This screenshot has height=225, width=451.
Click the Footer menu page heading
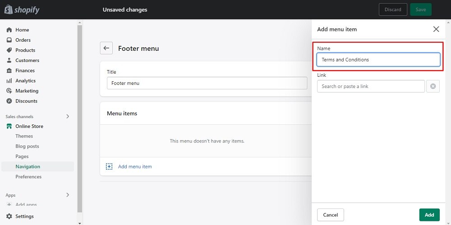pos(138,49)
